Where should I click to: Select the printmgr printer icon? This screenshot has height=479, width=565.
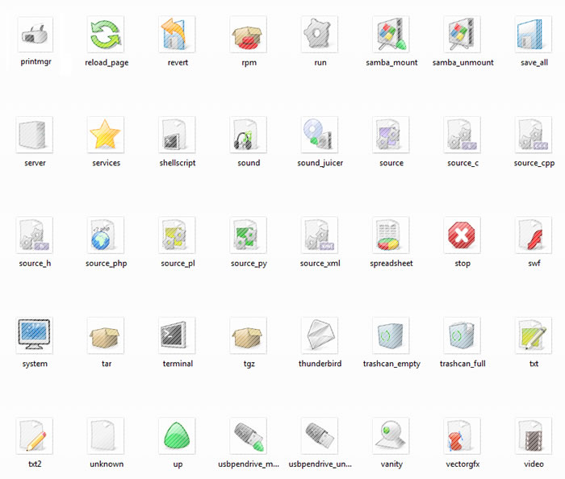(35, 35)
